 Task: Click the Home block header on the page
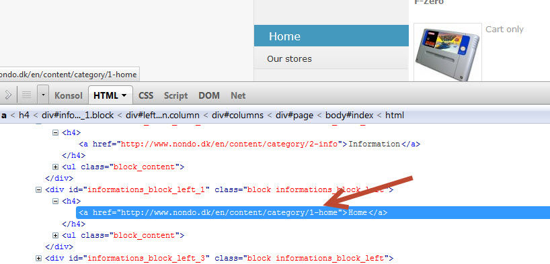tap(331, 36)
